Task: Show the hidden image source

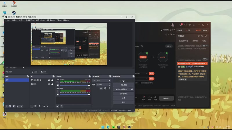Action: click(49, 84)
